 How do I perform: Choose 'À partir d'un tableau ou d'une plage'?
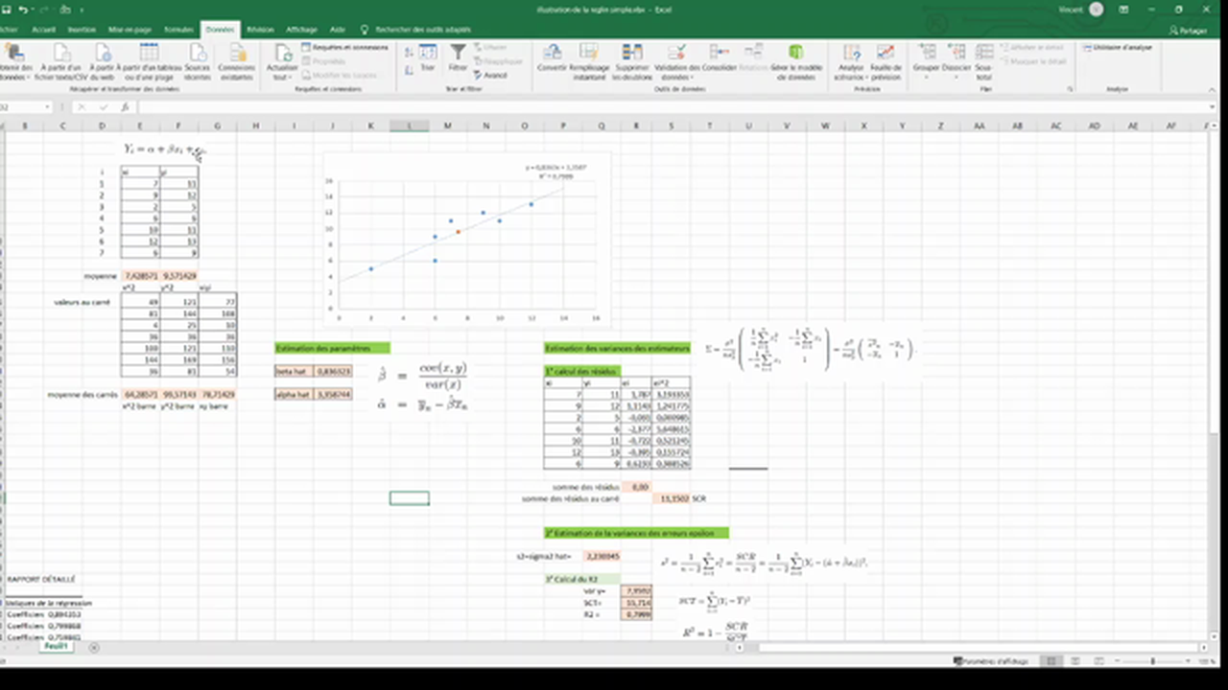(149, 61)
